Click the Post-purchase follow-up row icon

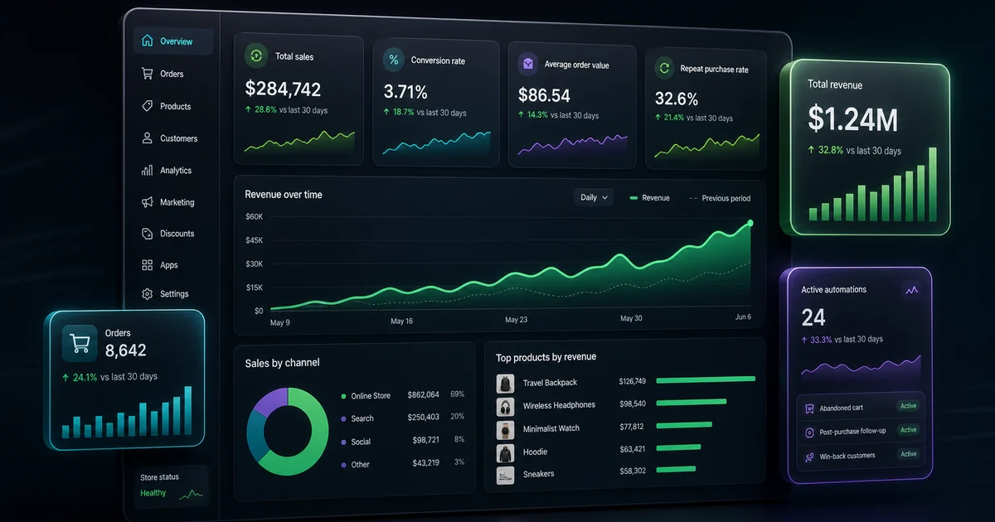click(x=809, y=432)
